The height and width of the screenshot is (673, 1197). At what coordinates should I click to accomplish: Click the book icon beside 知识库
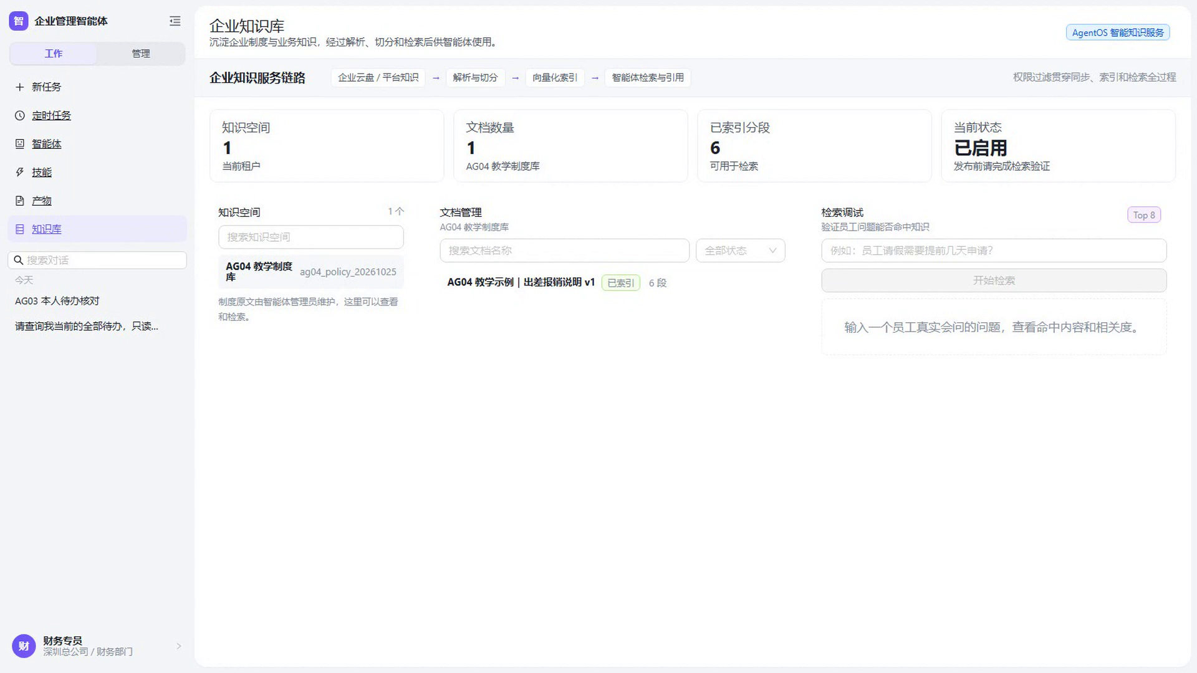coord(20,229)
